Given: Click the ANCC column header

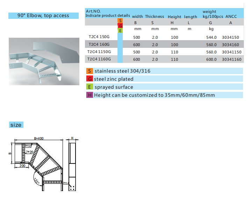Looking at the screenshot, I should pos(231,16).
